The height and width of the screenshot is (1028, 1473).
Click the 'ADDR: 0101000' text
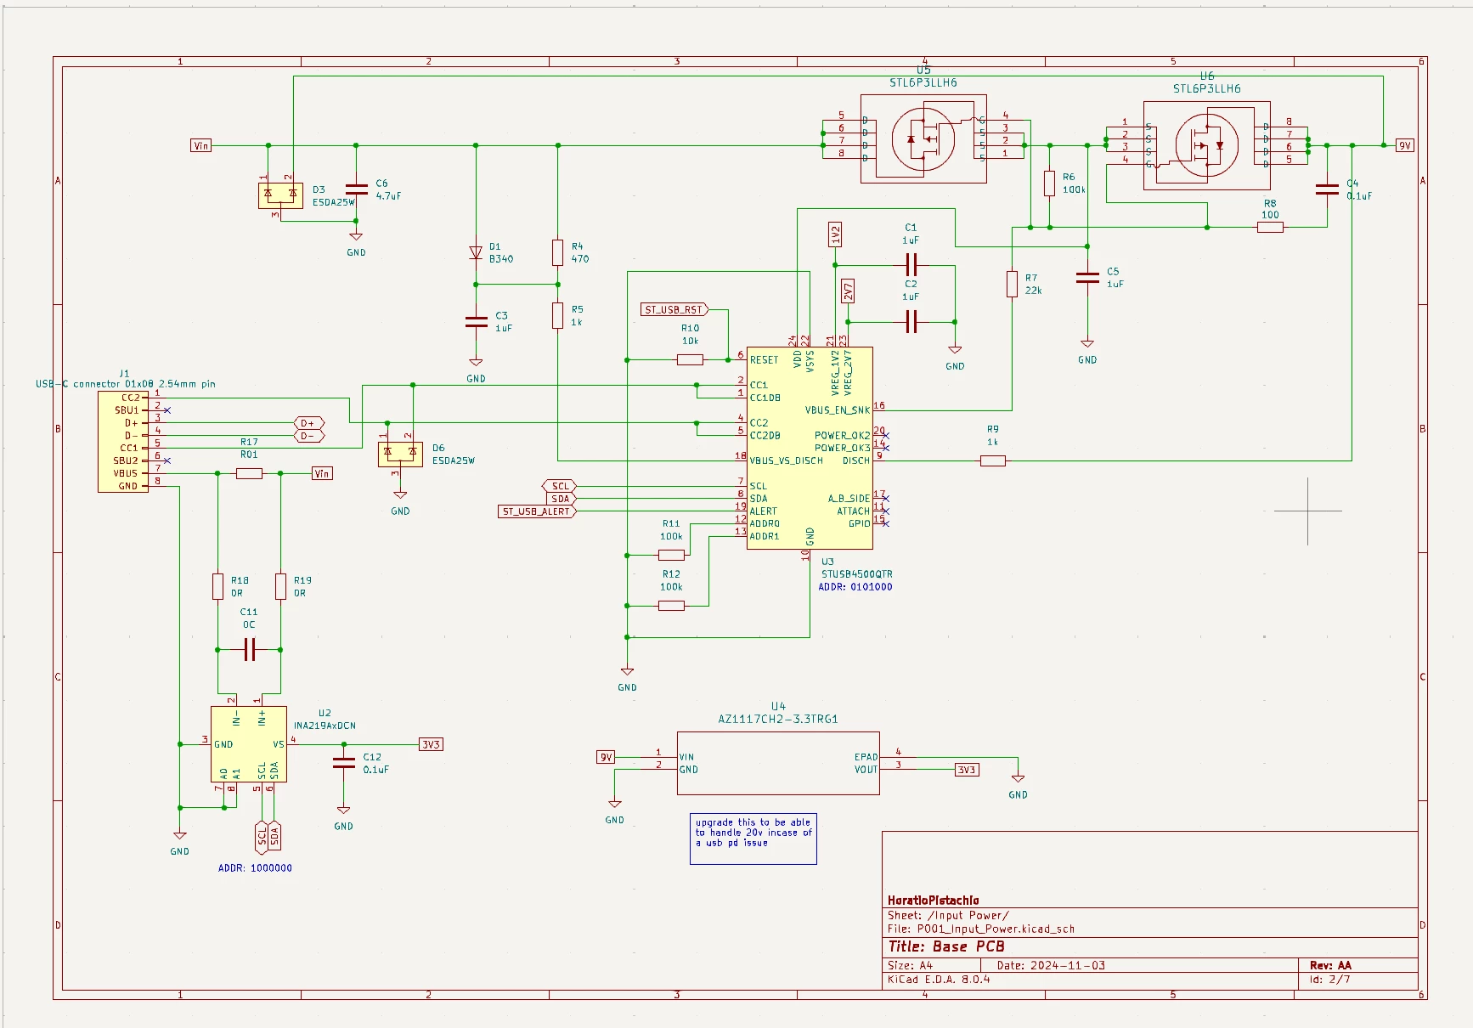coord(855,587)
